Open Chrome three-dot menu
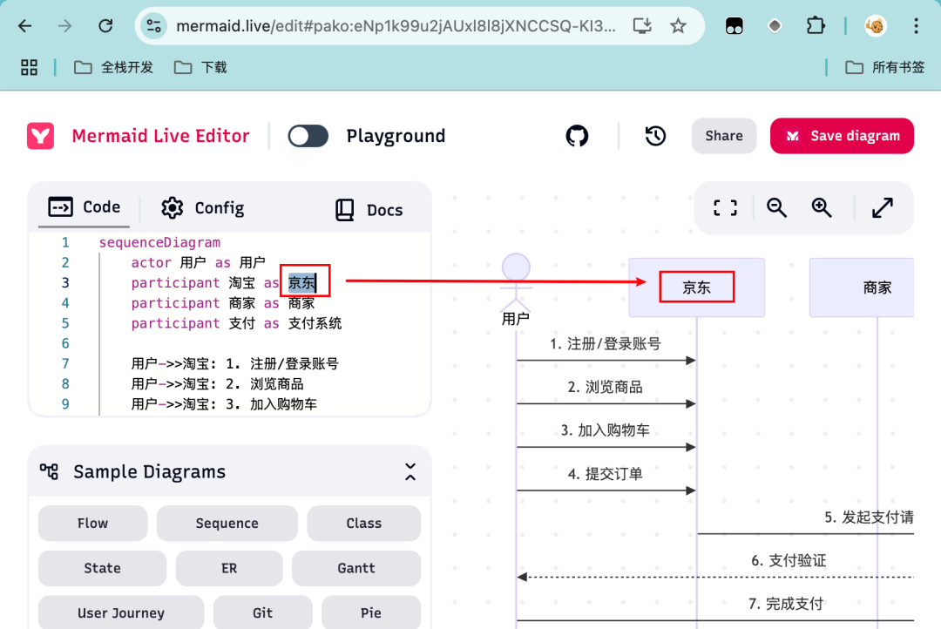 pyautogui.click(x=916, y=26)
